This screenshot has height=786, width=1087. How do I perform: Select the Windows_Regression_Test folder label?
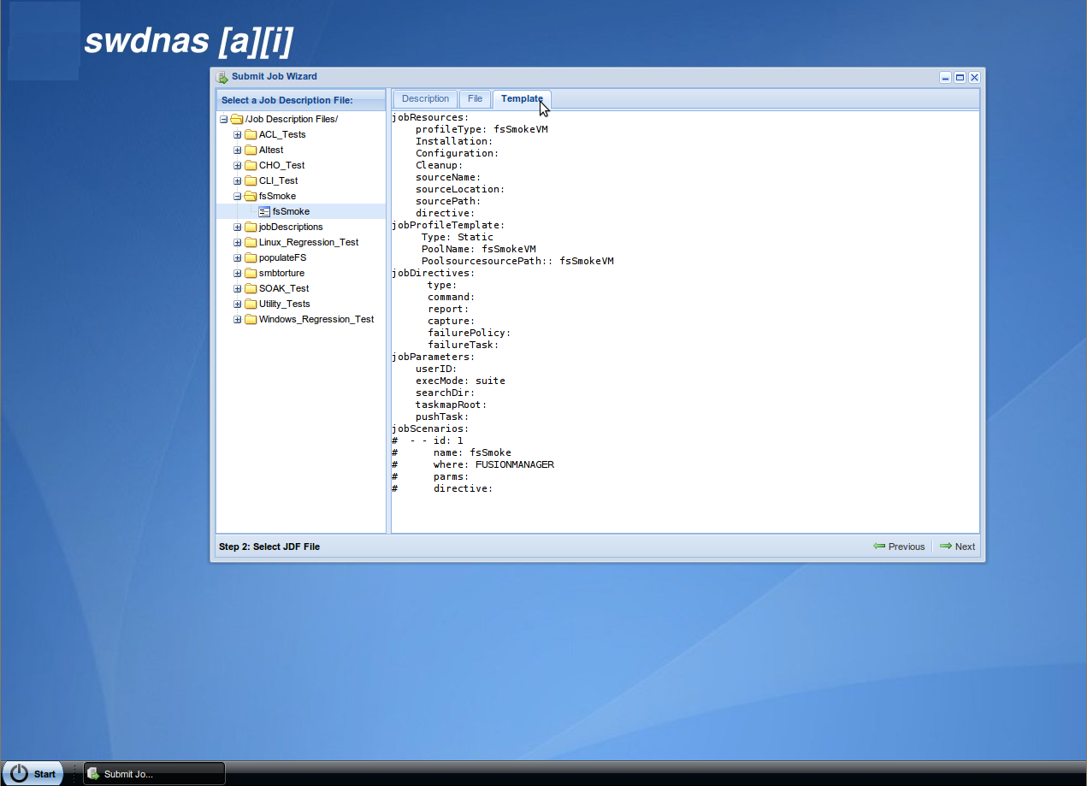tap(316, 319)
